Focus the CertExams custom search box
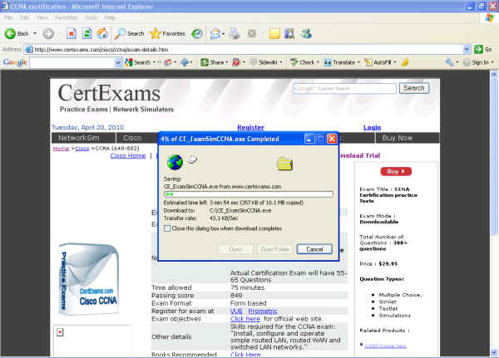 coord(344,88)
